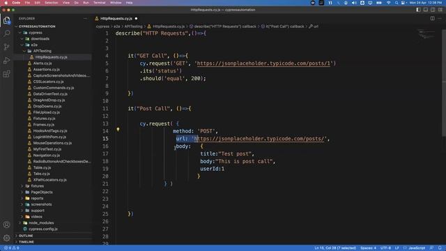Screen dimensions: 446x251
Task: Open macOS Spotlight search icon
Action: (x=397, y=3)
